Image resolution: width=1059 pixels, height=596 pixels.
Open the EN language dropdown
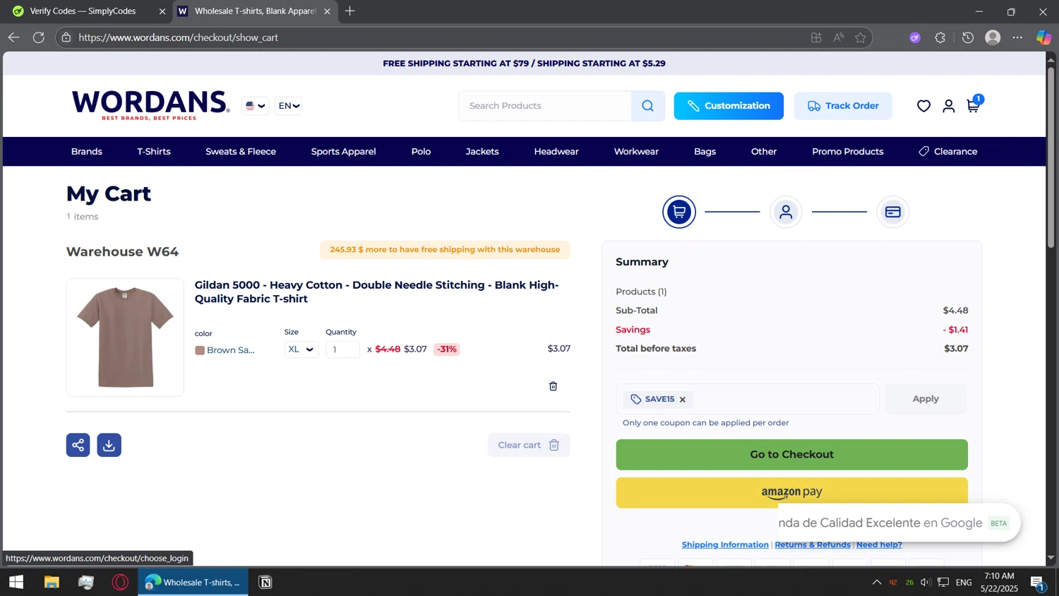(289, 106)
